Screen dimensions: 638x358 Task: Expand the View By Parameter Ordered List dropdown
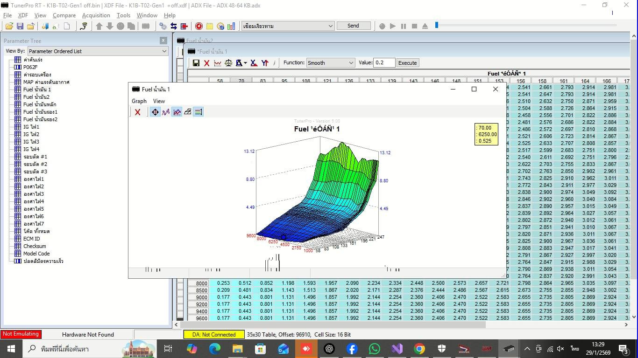(98, 51)
